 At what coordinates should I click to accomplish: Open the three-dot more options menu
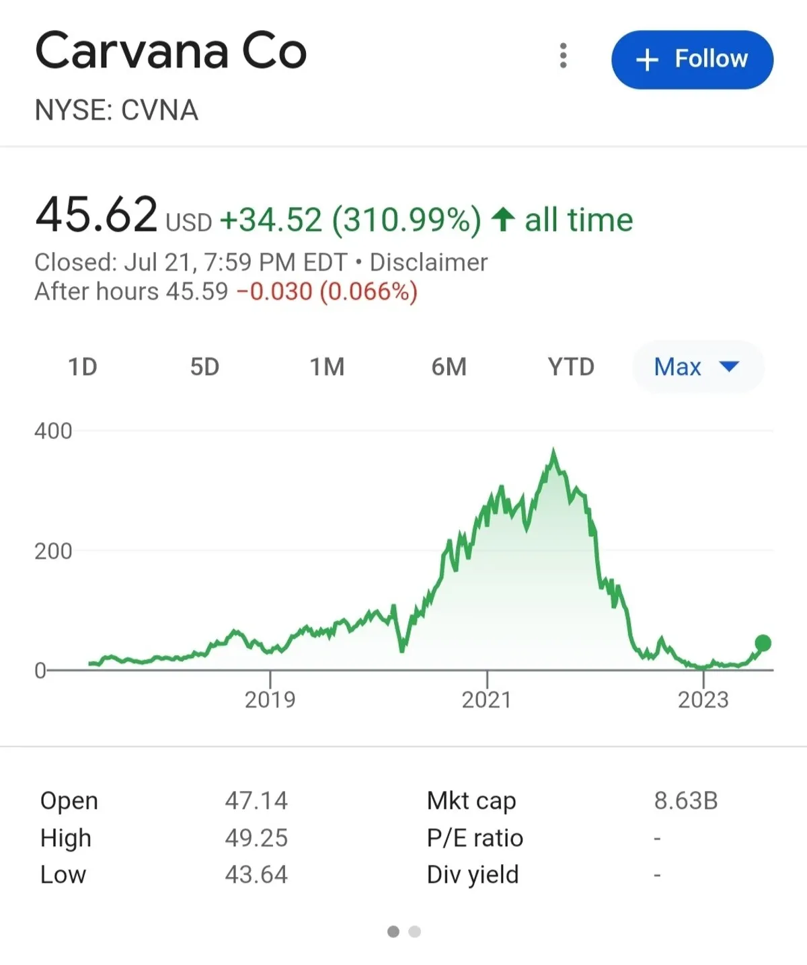pyautogui.click(x=564, y=56)
